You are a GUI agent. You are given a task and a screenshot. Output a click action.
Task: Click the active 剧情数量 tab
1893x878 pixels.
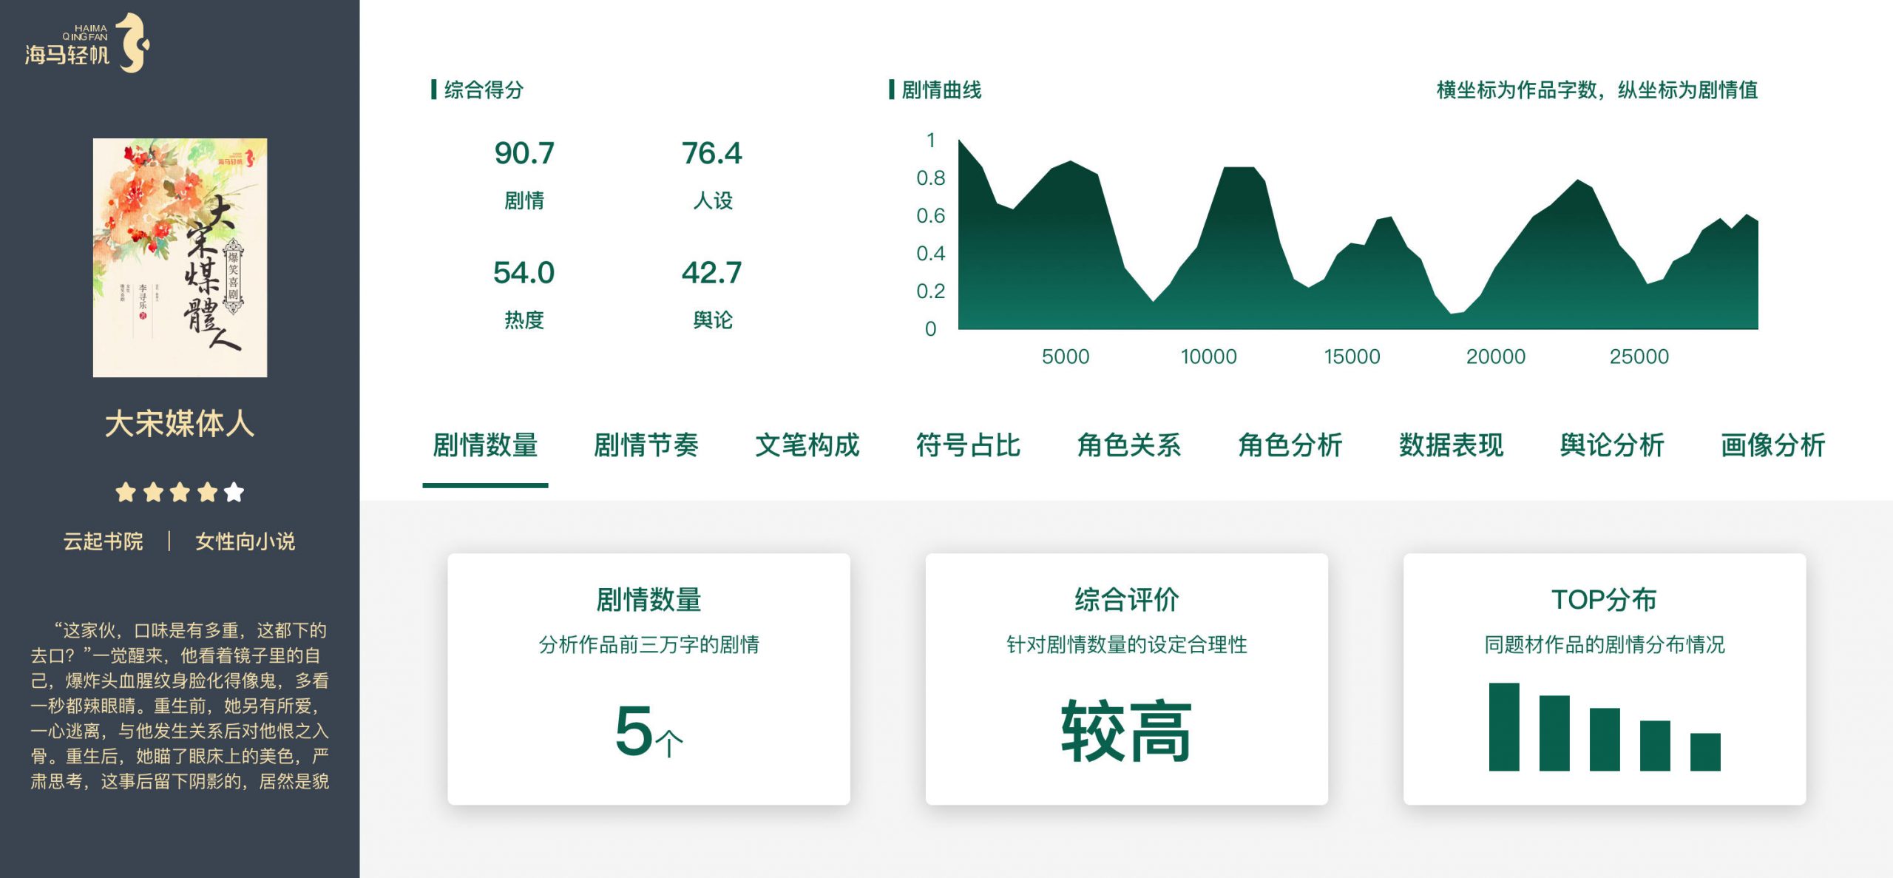point(485,445)
